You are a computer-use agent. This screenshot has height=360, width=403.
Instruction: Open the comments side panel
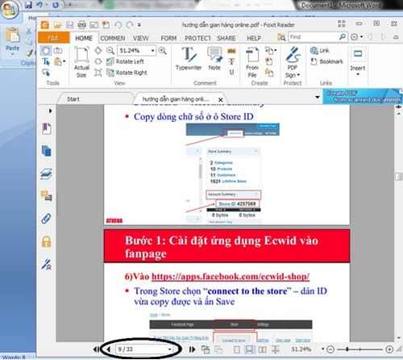(x=47, y=196)
